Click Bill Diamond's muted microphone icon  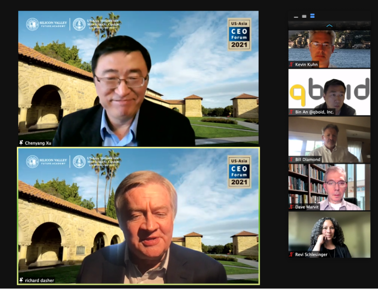(291, 160)
